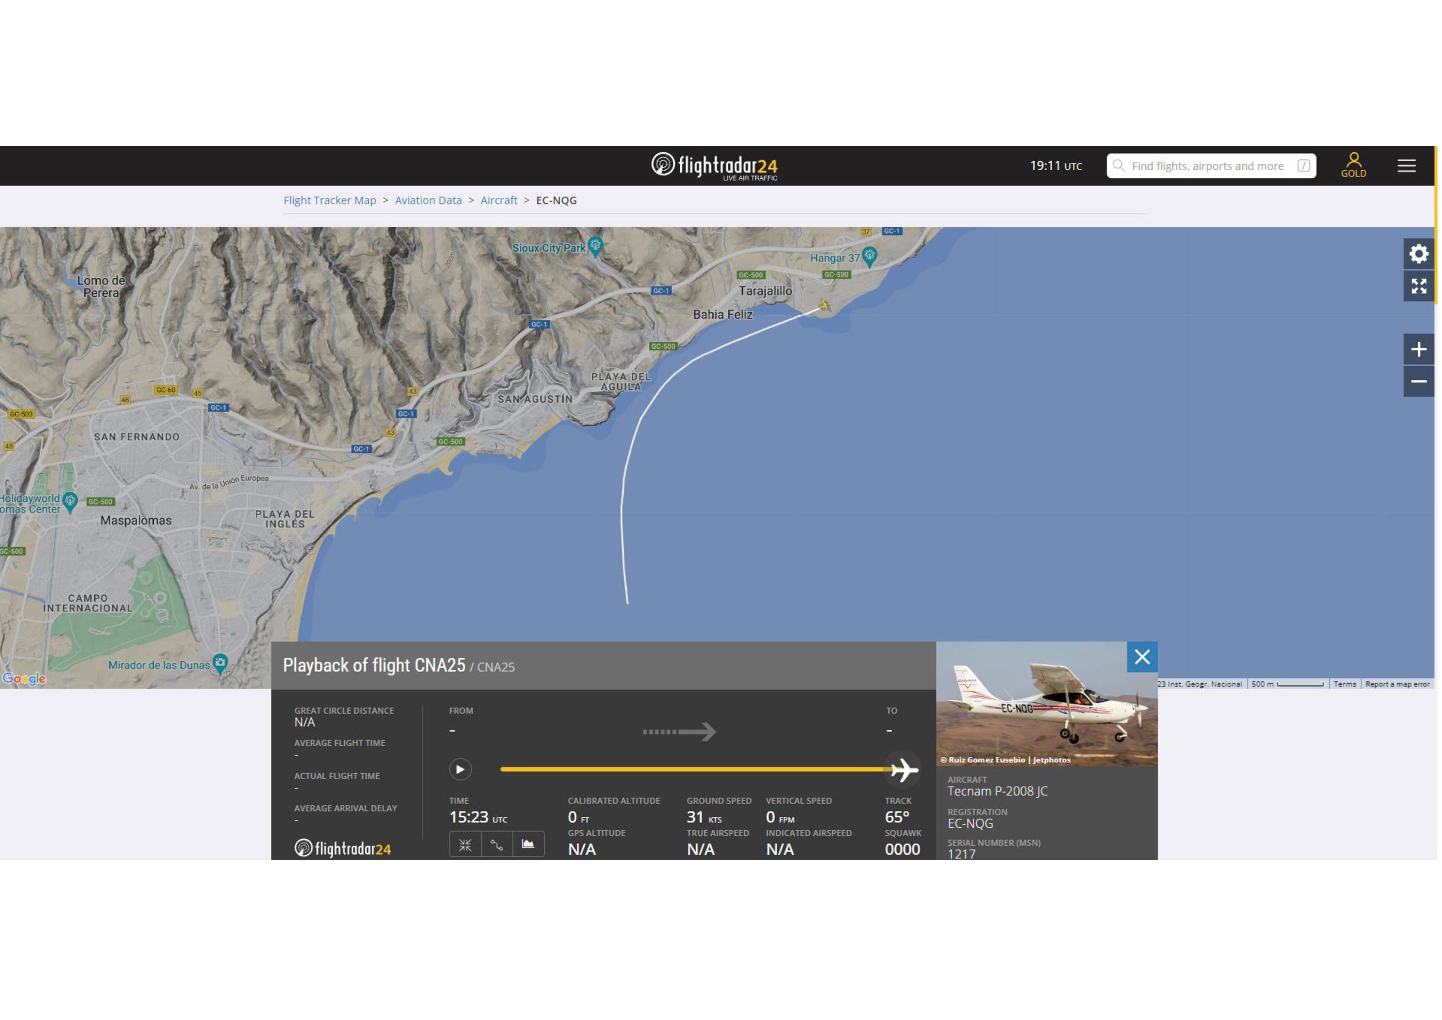Screen dimensions: 1442x1020
Task: Click the track 65° value
Action: pyautogui.click(x=897, y=818)
